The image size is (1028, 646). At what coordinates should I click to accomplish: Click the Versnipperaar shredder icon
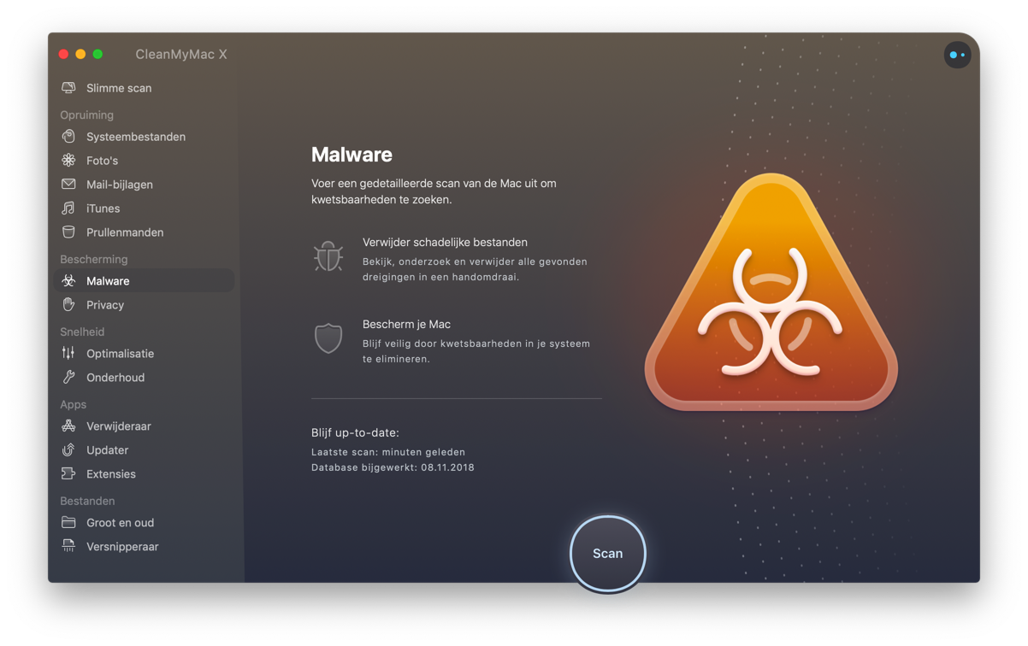pyautogui.click(x=68, y=547)
